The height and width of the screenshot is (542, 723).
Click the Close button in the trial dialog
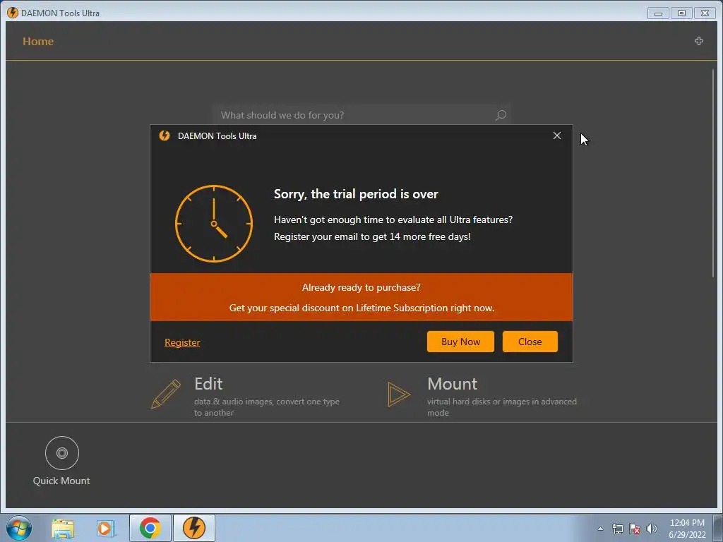530,342
